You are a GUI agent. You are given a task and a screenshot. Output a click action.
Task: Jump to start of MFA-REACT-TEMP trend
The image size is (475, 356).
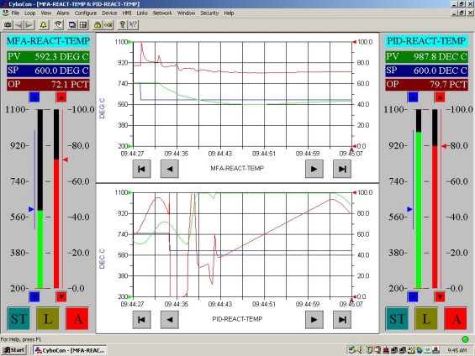(141, 169)
